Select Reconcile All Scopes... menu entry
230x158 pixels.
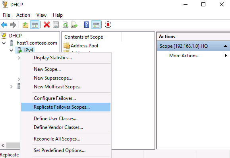(66, 139)
